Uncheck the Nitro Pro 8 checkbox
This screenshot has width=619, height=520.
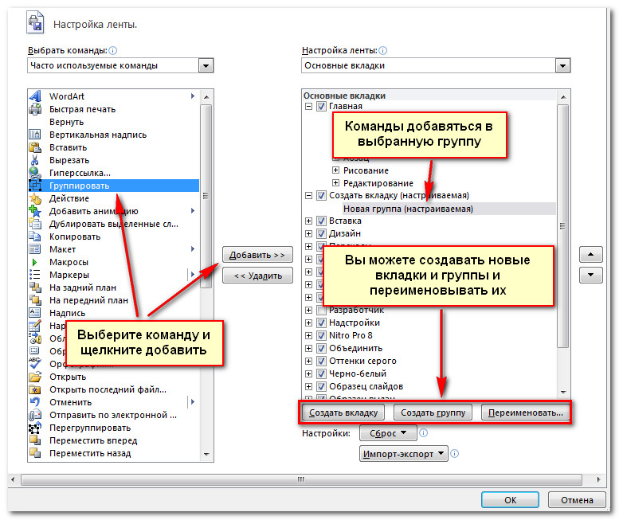(x=321, y=335)
